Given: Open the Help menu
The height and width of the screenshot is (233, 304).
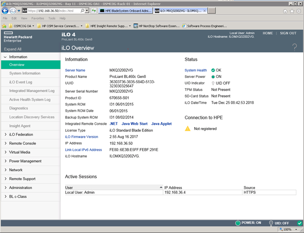Looking at the screenshot, I should coord(62,18).
